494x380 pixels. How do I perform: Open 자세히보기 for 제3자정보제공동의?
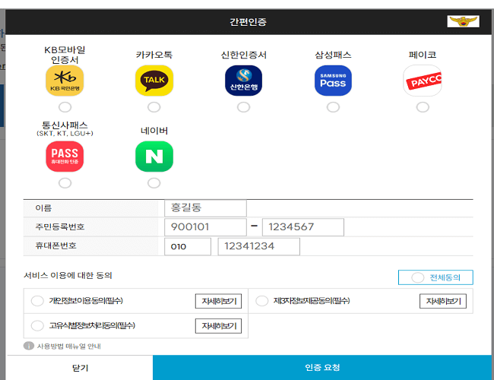[x=443, y=301]
